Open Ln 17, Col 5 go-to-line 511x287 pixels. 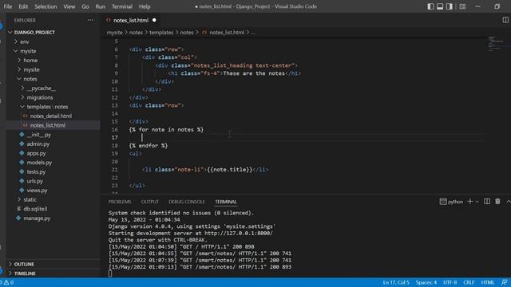396,282
